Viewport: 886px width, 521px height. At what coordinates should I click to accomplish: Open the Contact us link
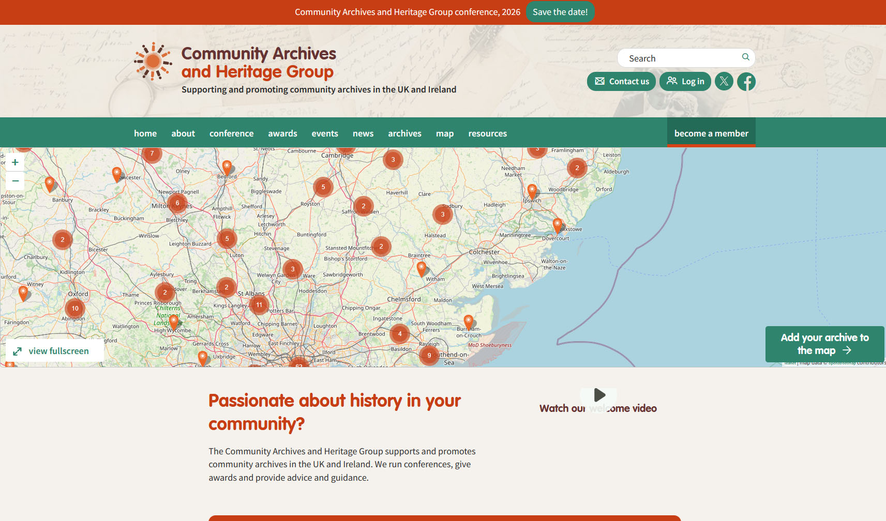click(621, 81)
